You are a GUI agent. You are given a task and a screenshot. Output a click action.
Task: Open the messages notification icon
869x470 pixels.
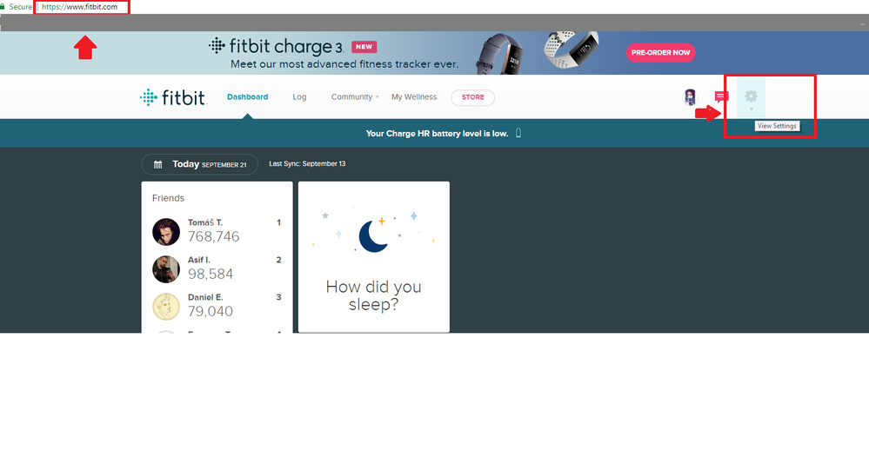pyautogui.click(x=721, y=97)
